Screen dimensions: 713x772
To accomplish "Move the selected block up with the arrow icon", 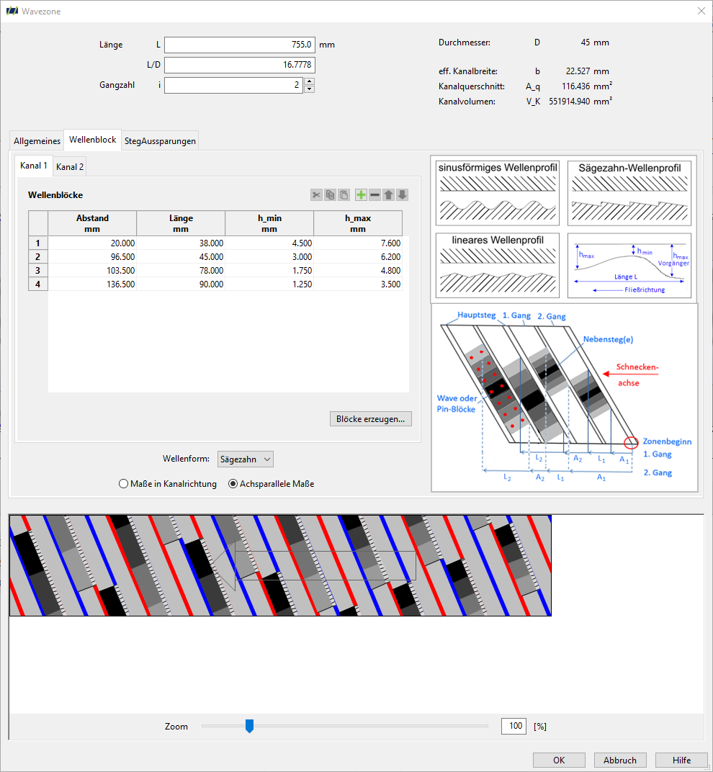I will click(x=388, y=195).
